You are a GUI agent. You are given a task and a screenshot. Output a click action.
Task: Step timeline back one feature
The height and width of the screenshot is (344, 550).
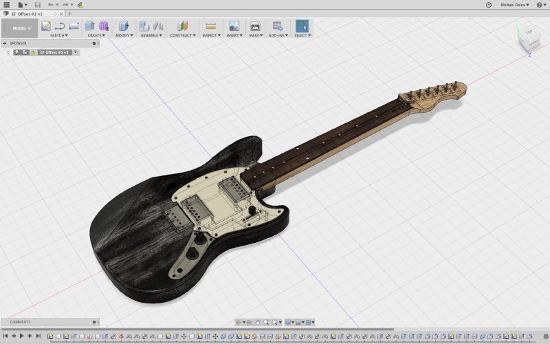point(14,336)
